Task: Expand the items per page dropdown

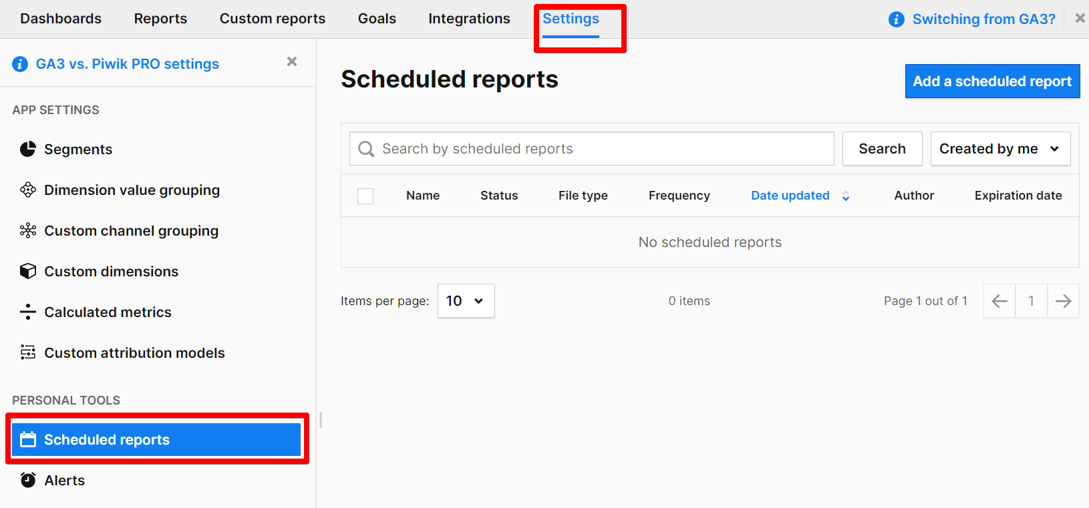Action: point(466,301)
